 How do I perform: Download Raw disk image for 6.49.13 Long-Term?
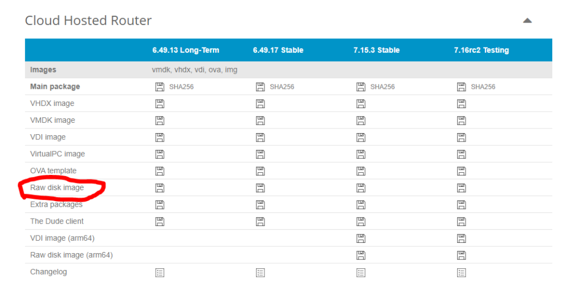[160, 188]
